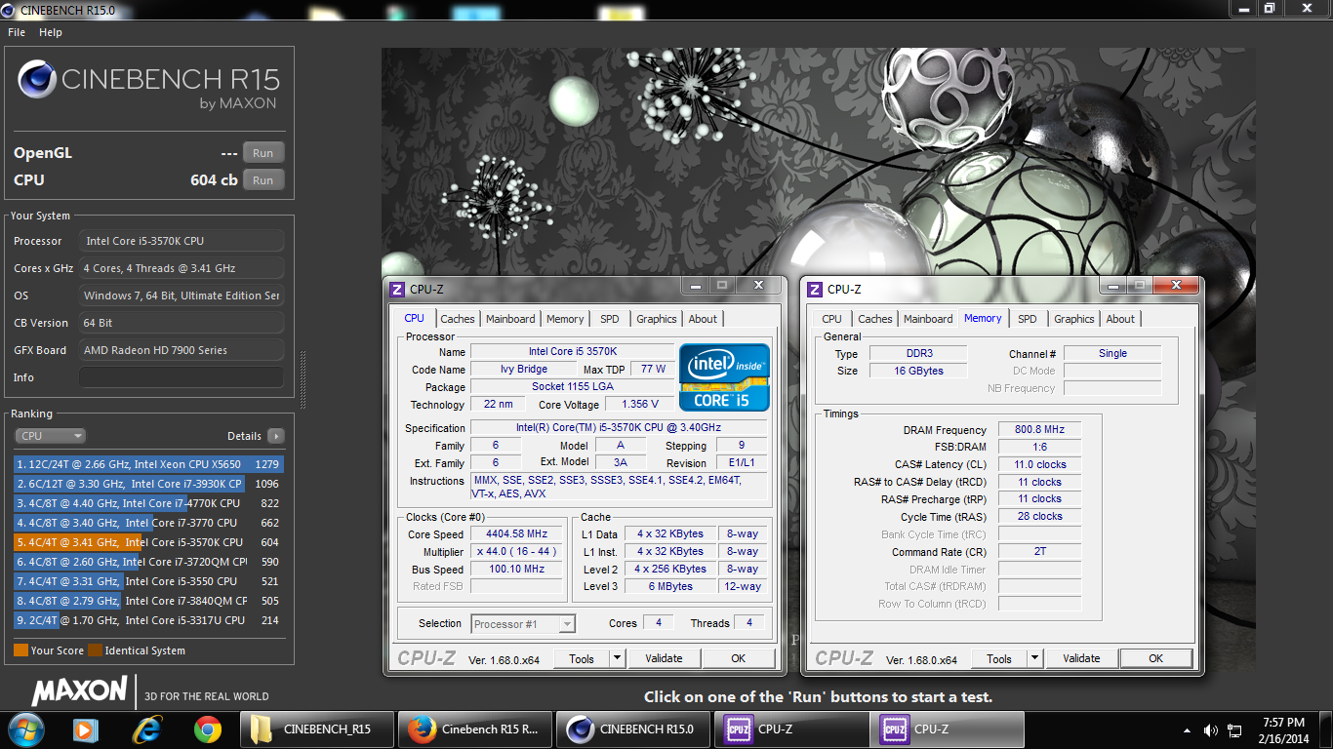Switch to Graphics tab in right CPU-Z window
Screen dimensions: 1333x749
1074,319
